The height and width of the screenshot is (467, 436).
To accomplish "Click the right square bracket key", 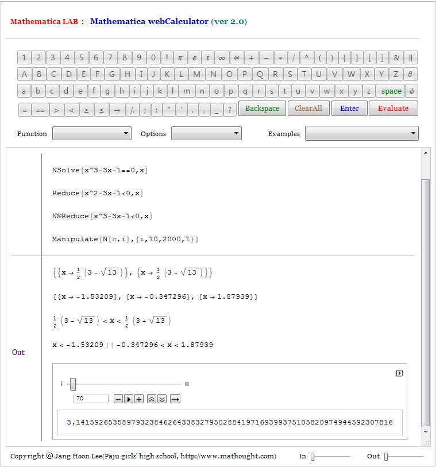I will pyautogui.click(x=383, y=58).
